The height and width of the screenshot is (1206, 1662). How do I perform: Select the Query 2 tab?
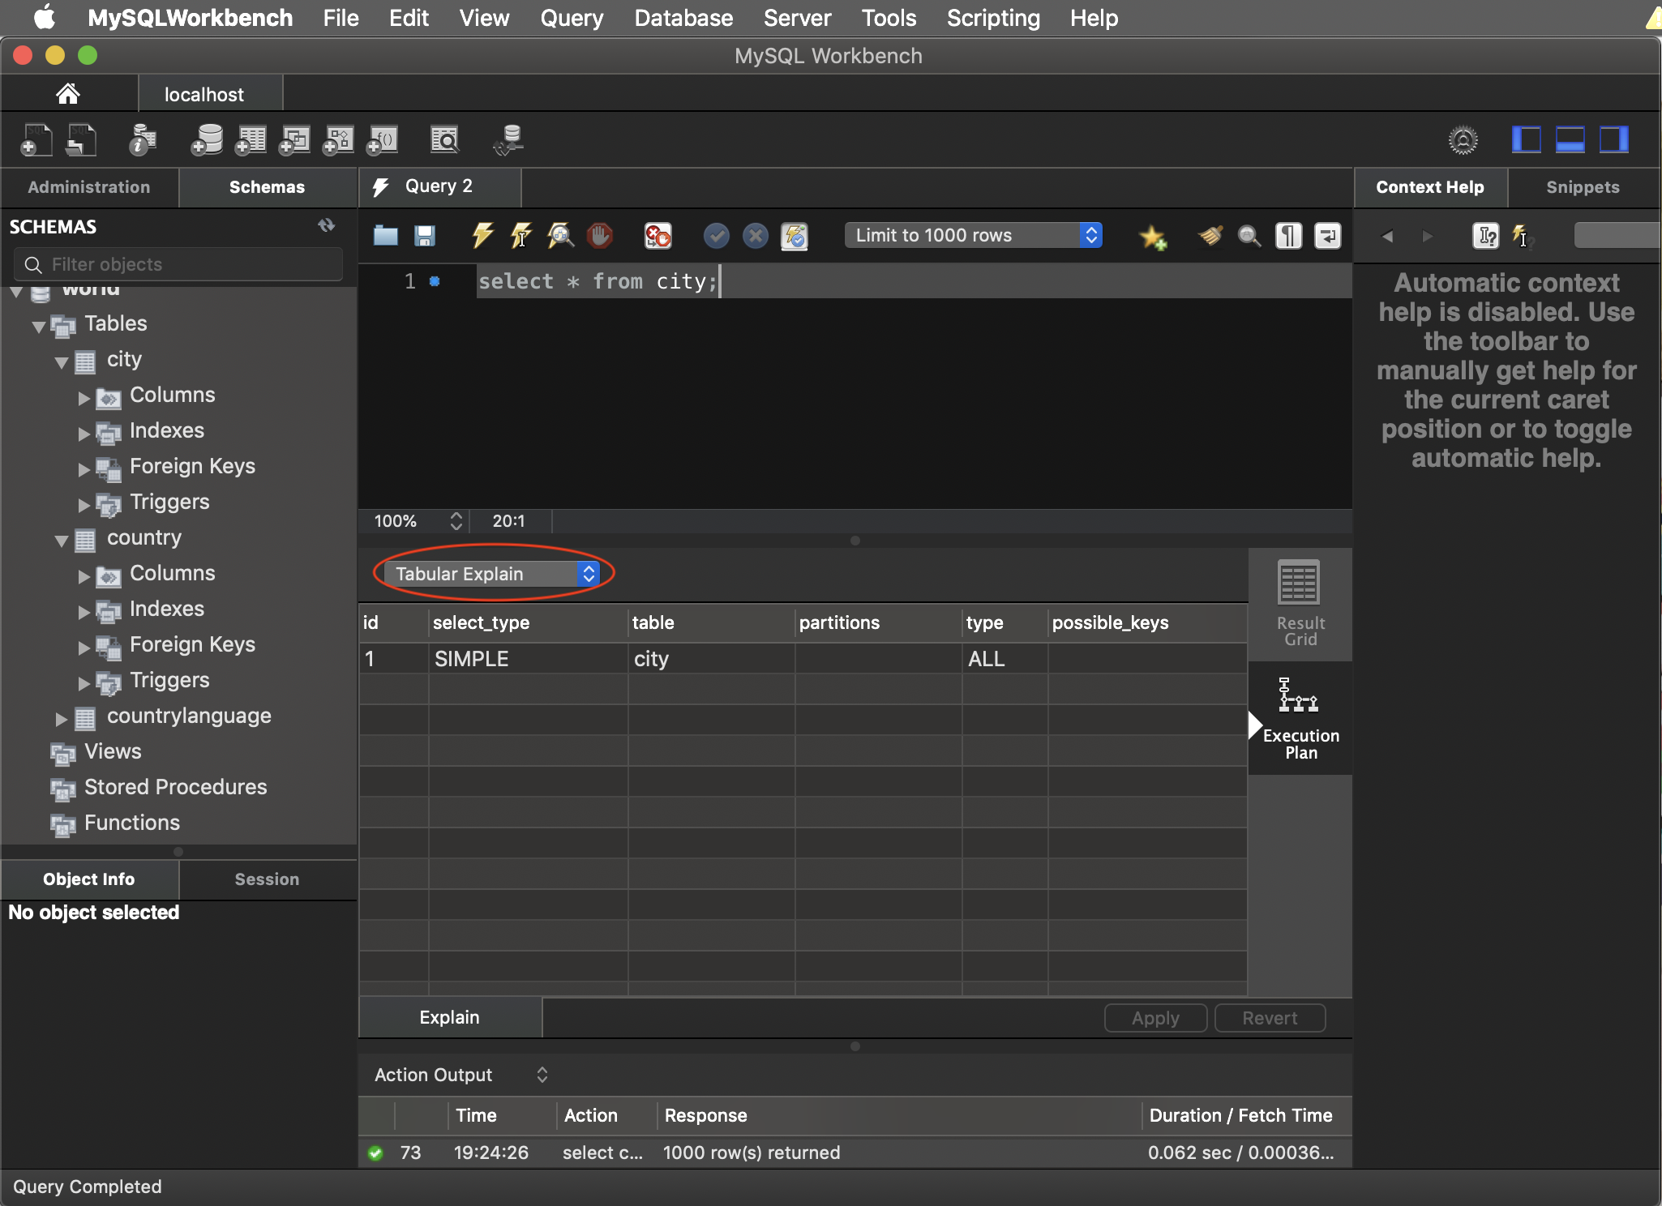(x=439, y=186)
